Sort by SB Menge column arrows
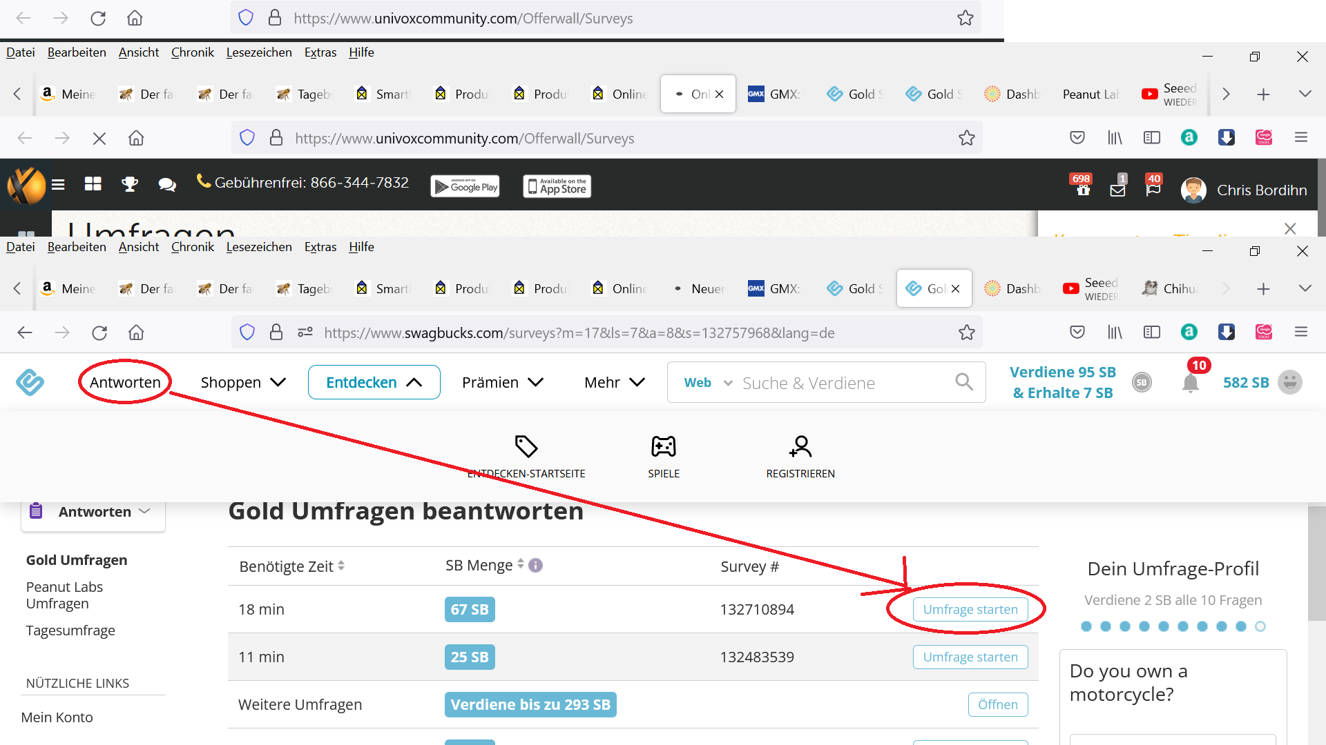 (x=521, y=564)
